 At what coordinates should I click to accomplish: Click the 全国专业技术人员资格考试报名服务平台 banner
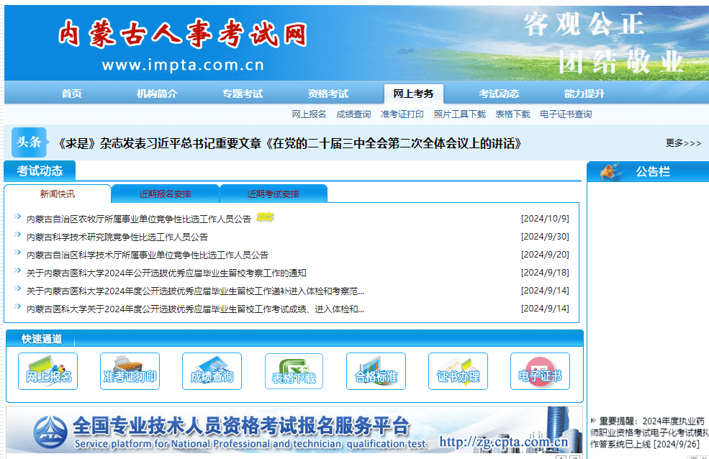[288, 430]
